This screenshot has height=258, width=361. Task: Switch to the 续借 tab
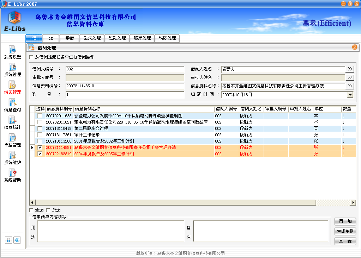[x=69, y=38]
